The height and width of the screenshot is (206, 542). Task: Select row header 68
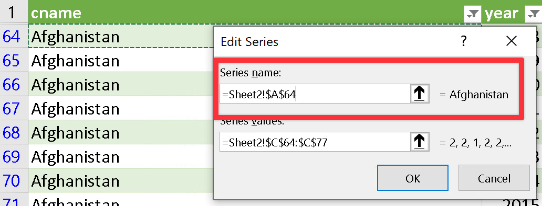(x=12, y=132)
